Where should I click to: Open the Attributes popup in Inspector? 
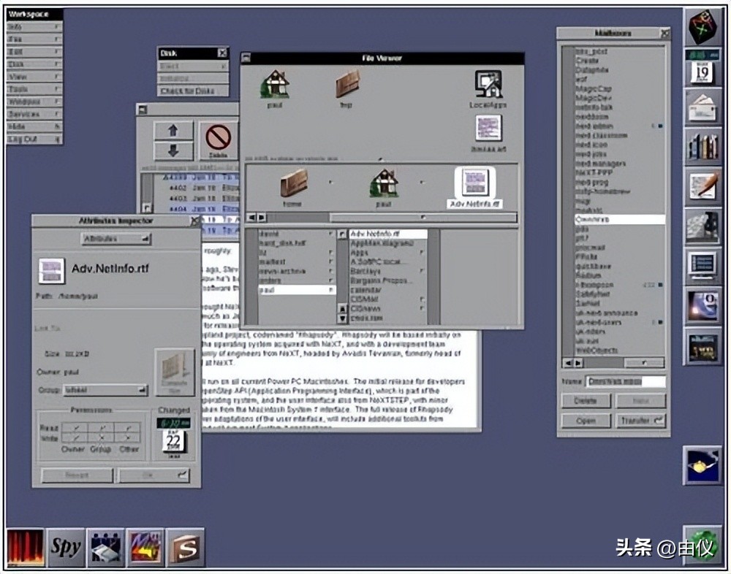pos(115,239)
